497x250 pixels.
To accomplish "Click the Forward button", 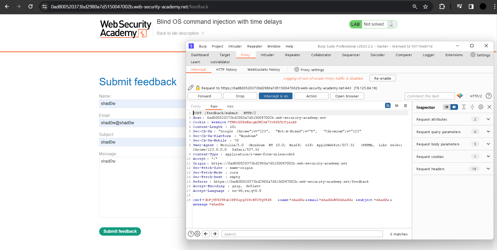I will point(205,96).
